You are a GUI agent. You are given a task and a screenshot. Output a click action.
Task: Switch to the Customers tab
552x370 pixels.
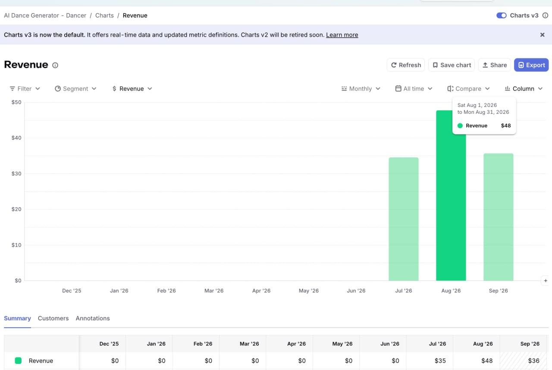tap(53, 318)
